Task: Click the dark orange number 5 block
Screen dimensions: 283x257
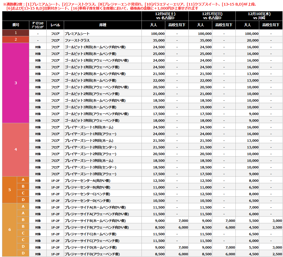Action: [10, 190]
